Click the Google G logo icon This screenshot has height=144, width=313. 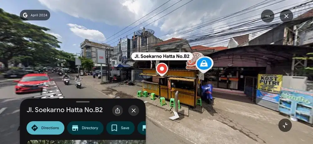pyautogui.click(x=25, y=15)
